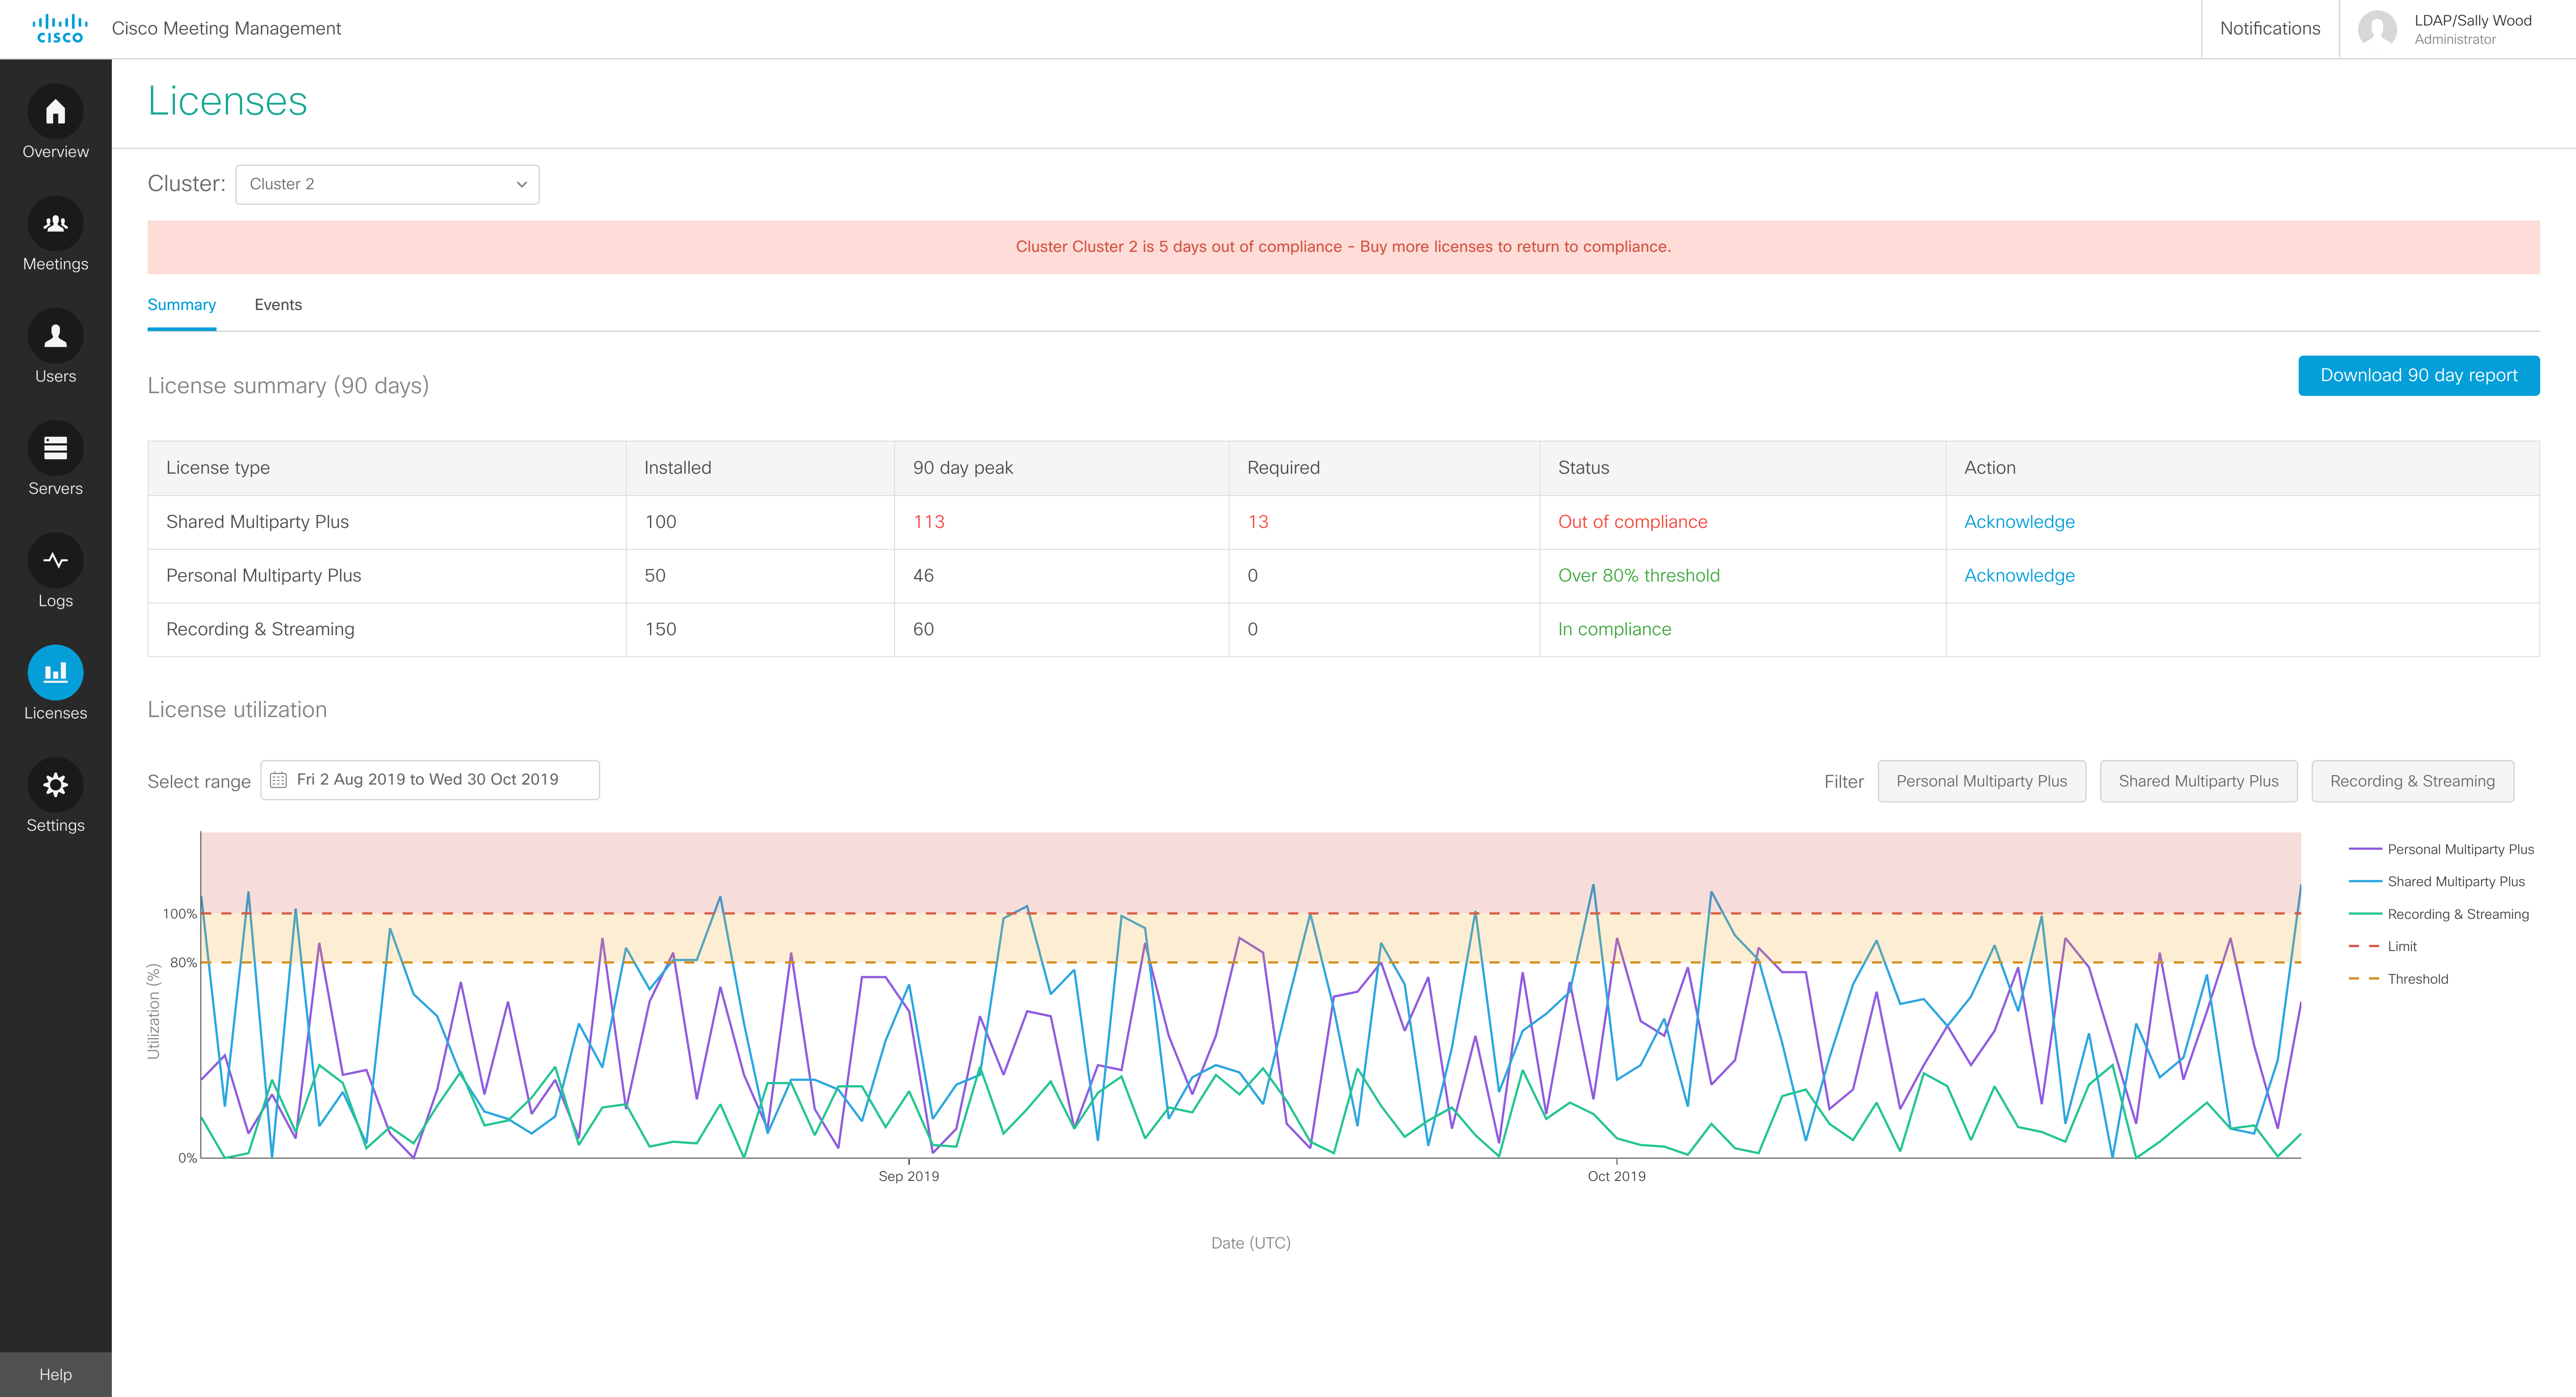Go to Meetings via sidebar icon
Screen dimensions: 2576x1397
click(55, 224)
